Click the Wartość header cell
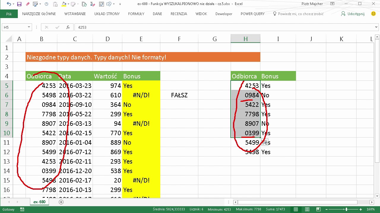The width and height of the screenshot is (380, 213). [x=107, y=76]
